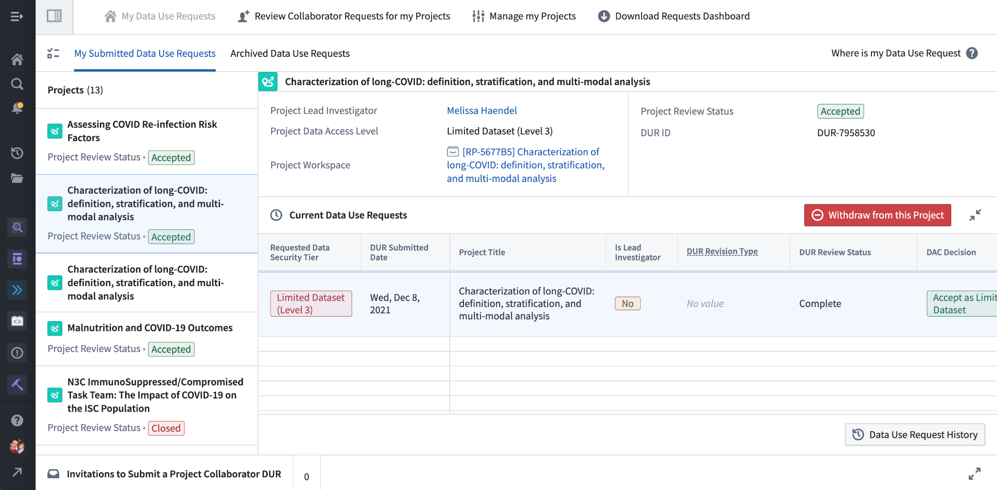Select the purple wrench tool icon
Image resolution: width=997 pixels, height=490 pixels.
pyautogui.click(x=18, y=384)
